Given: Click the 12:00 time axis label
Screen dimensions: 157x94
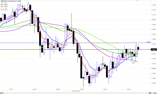Looking at the screenshot, I should pyautogui.click(x=82, y=89).
